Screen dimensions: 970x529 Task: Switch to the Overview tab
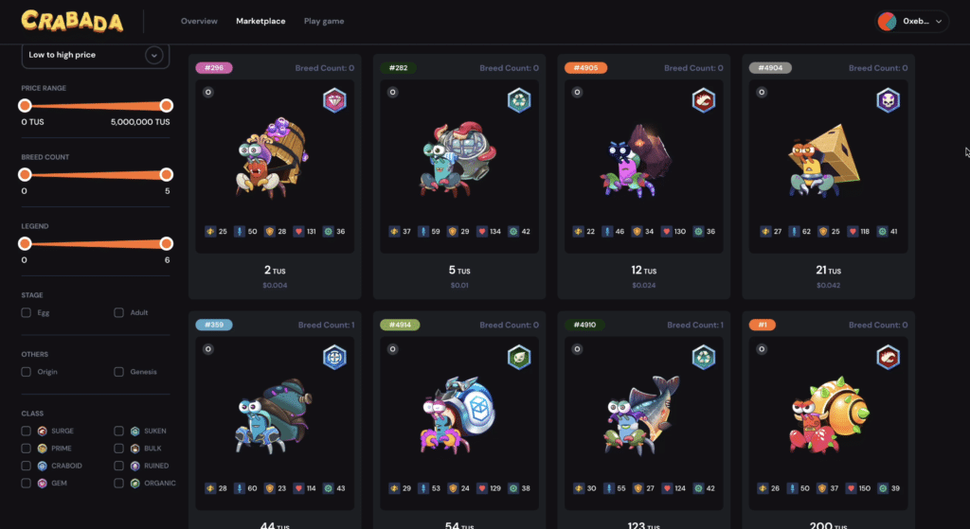[199, 21]
